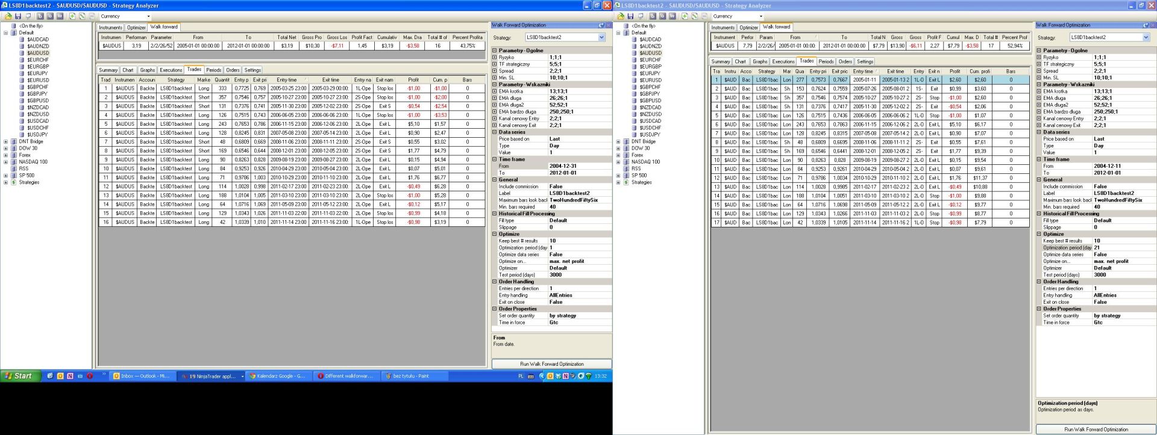Click the 'w' toolbar icon in left window
This screenshot has height=435, width=1157.
tap(60, 16)
